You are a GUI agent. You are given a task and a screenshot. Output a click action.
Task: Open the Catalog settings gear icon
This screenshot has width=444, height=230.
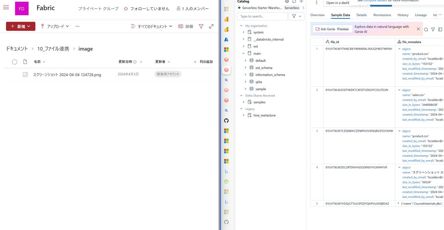pos(287,1)
